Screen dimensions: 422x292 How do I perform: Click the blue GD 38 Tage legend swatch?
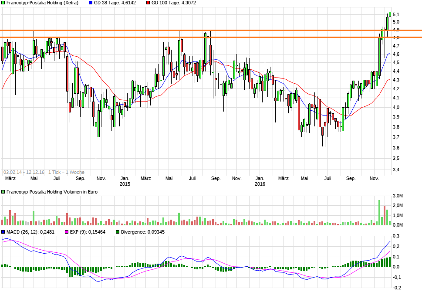(91, 3)
